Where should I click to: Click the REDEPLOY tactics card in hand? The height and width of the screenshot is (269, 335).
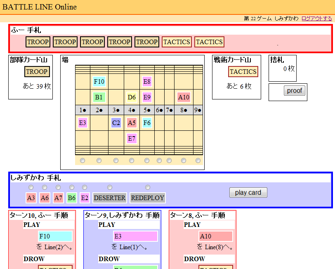[x=147, y=198]
